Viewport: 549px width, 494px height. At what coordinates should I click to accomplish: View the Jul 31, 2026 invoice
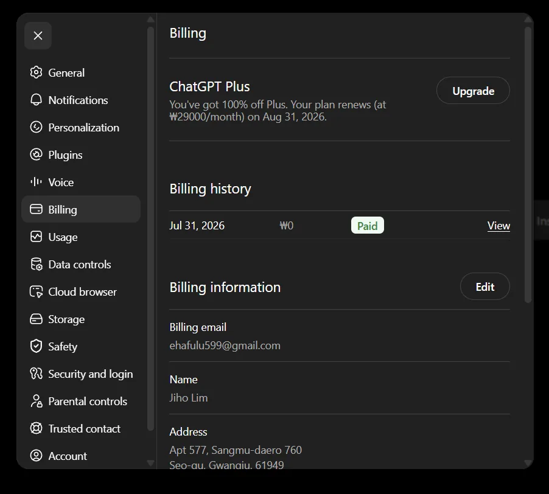coord(498,226)
